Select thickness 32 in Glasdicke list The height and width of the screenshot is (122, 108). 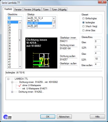(x=13, y=38)
